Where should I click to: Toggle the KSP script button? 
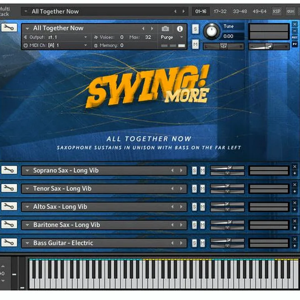pos(277,12)
